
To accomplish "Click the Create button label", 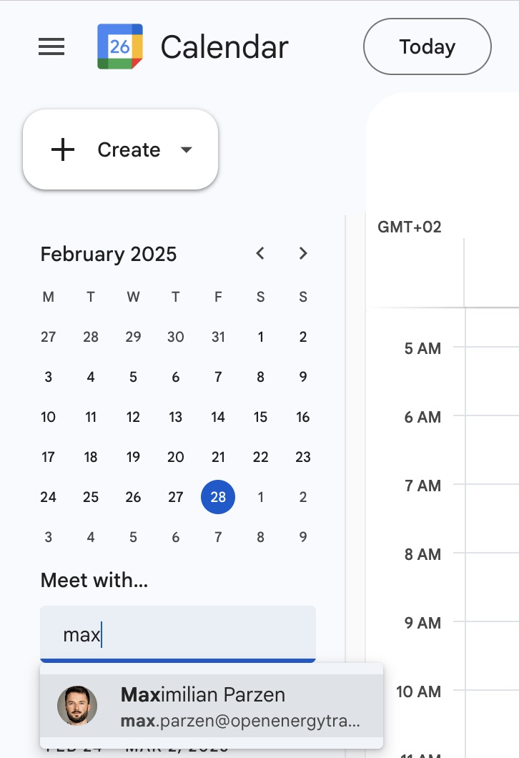I will click(x=129, y=150).
